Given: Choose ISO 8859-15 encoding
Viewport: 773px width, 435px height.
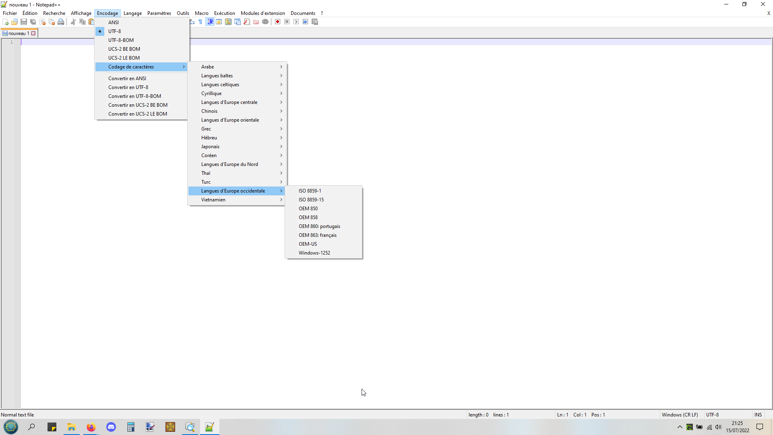Looking at the screenshot, I should [x=311, y=200].
